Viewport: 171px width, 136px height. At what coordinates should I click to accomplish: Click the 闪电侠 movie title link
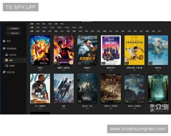point(40,68)
